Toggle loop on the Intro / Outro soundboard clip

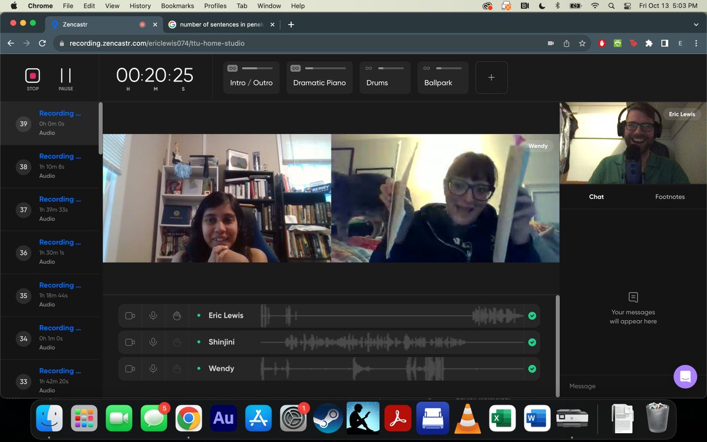click(232, 68)
